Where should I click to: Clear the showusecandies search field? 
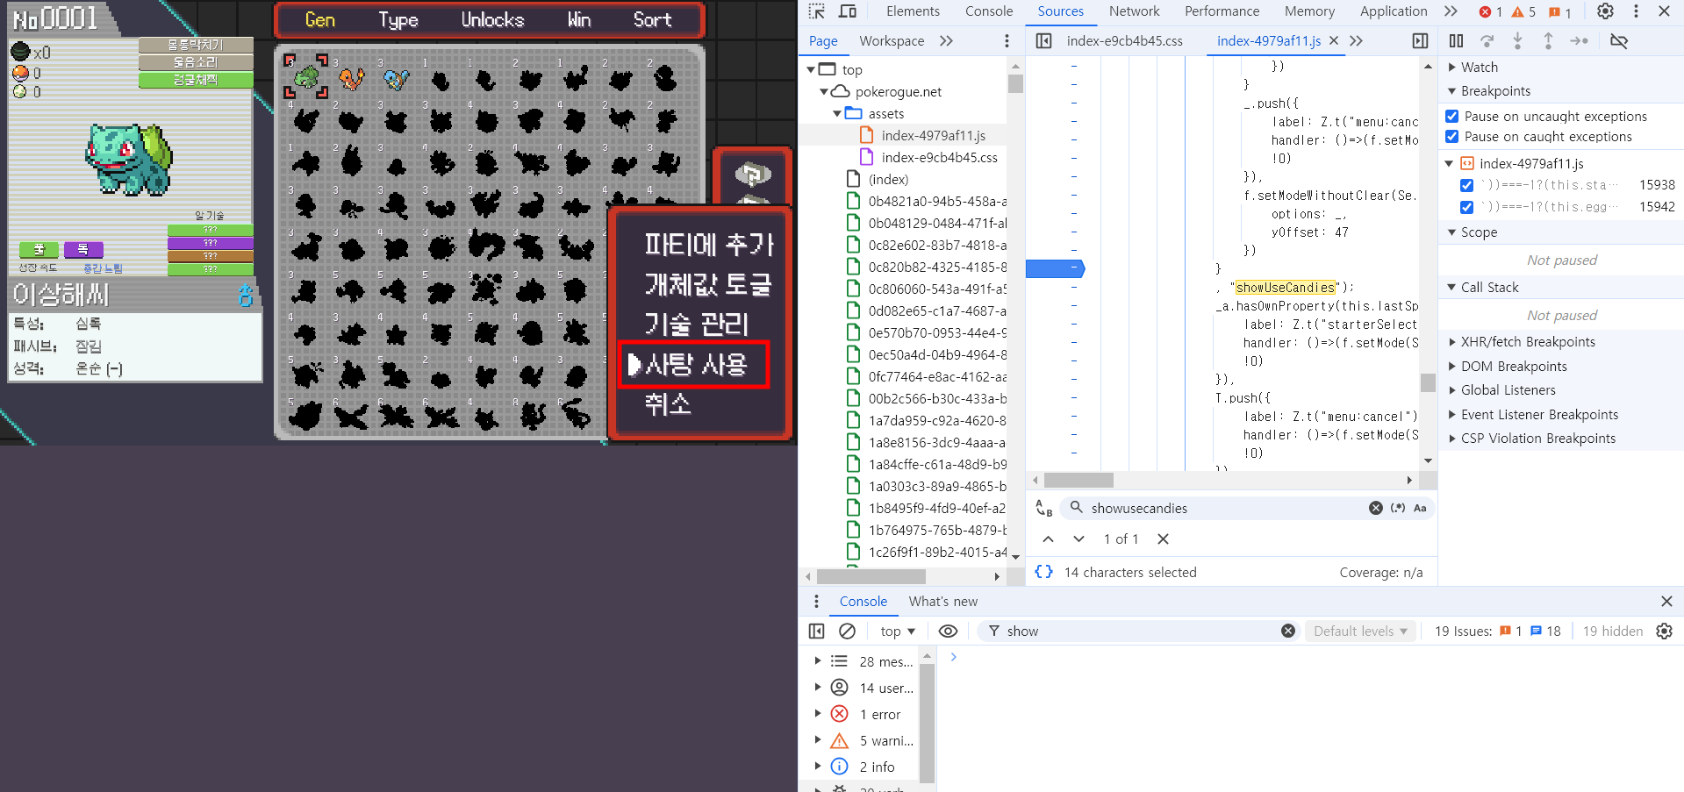click(x=1375, y=508)
